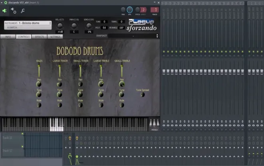This screenshot has width=264, height=166.
Task: Open the SNAPSHOT dropdown
Action: coord(133,36)
